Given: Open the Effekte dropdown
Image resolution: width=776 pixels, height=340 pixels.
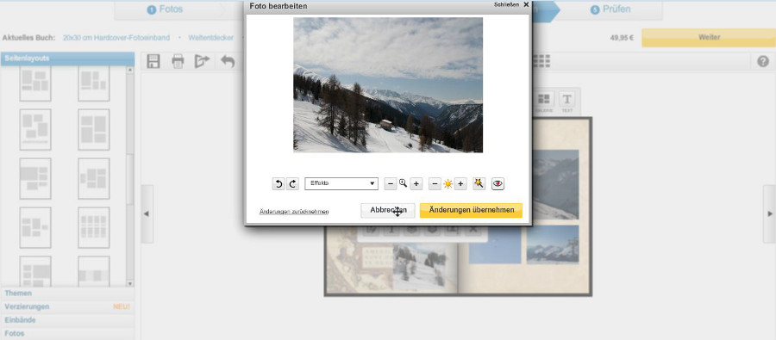Looking at the screenshot, I should click(341, 183).
